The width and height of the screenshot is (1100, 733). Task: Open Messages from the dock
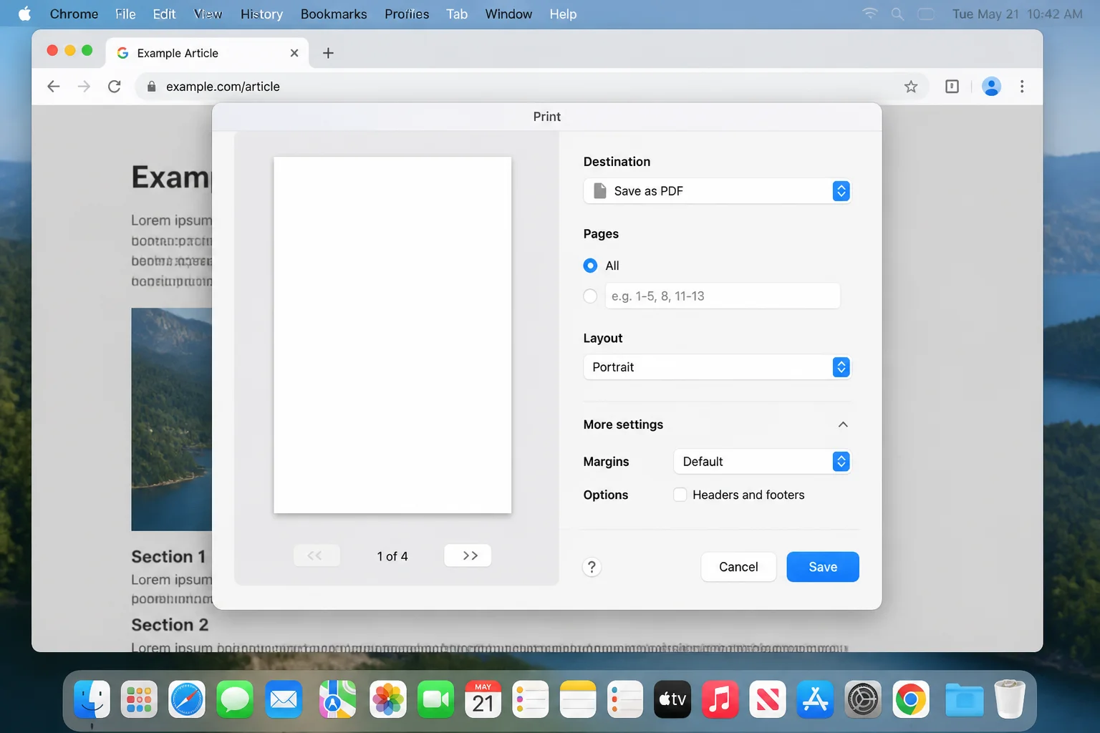coord(235,699)
